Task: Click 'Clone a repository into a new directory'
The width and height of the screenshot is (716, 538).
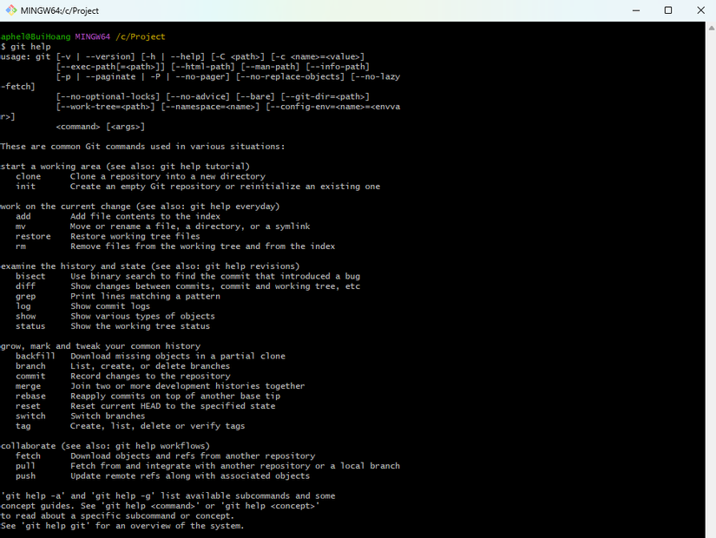Action: [168, 176]
